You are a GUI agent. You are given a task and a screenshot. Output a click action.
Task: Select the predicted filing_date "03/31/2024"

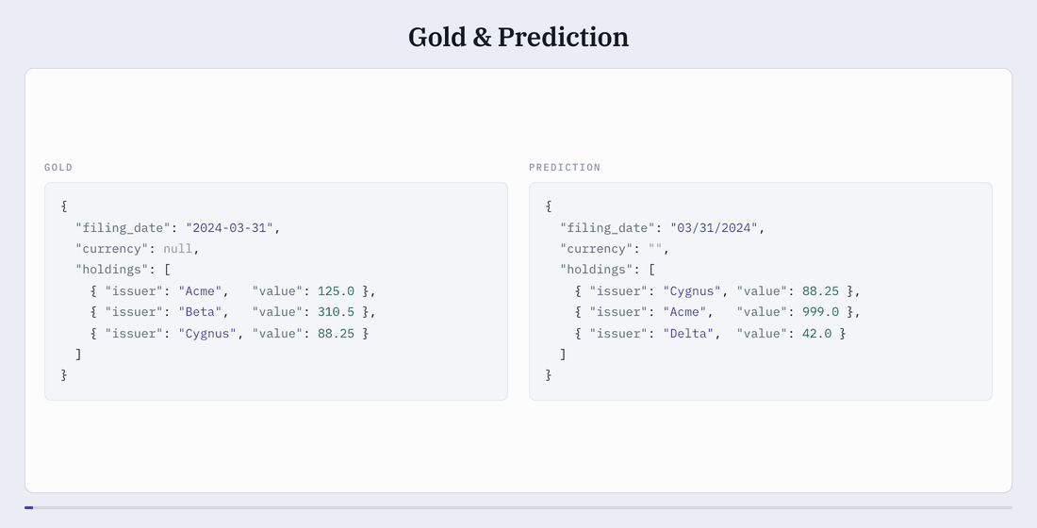(714, 227)
